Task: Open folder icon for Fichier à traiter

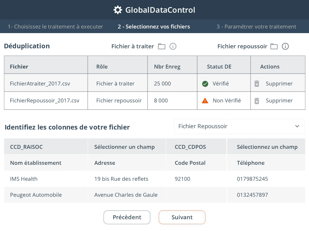Action: coord(162,46)
